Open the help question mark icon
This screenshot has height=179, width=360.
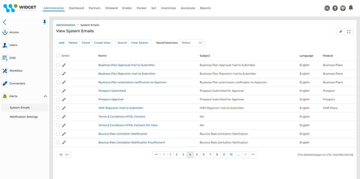[x=335, y=8]
